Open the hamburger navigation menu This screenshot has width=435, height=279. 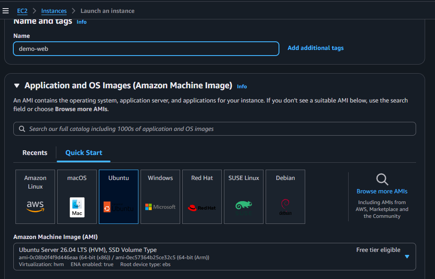click(x=6, y=11)
